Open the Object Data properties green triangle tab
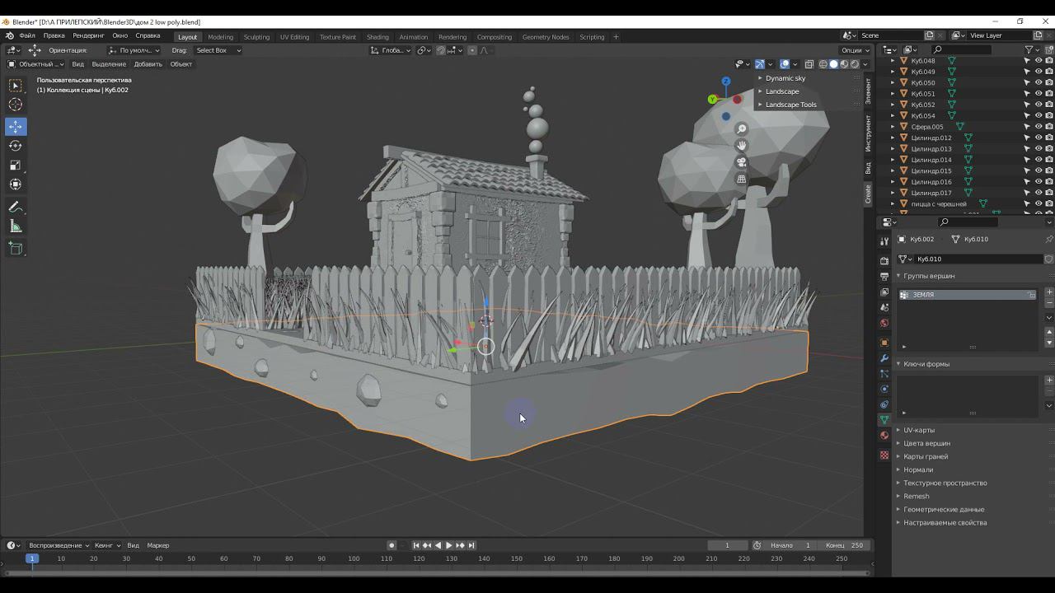 pos(884,419)
